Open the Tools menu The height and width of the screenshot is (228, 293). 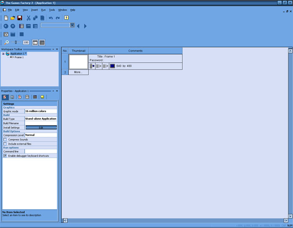[x=52, y=10]
